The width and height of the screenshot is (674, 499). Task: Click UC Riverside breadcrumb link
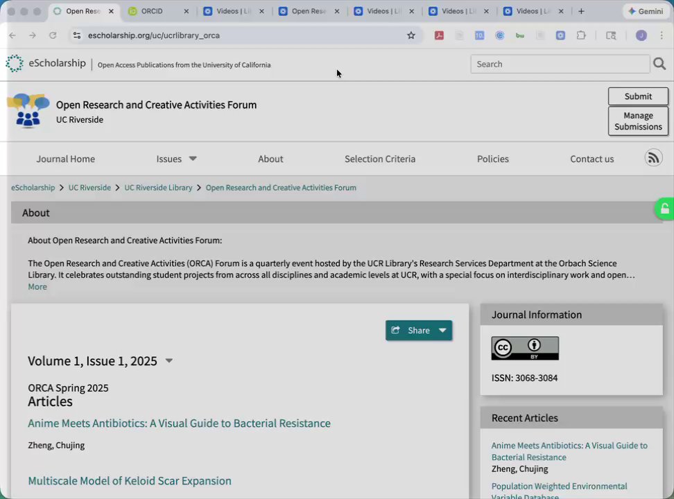coord(89,187)
